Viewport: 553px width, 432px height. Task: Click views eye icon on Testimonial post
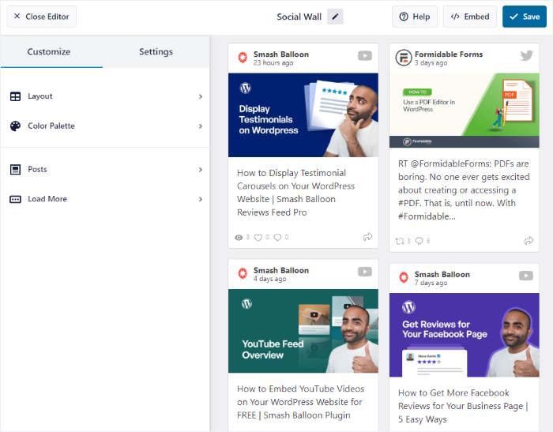(239, 238)
